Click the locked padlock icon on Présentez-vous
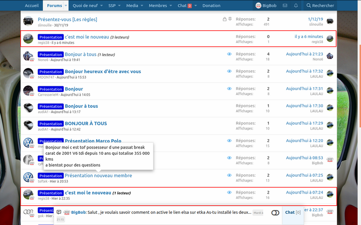 point(225,19)
